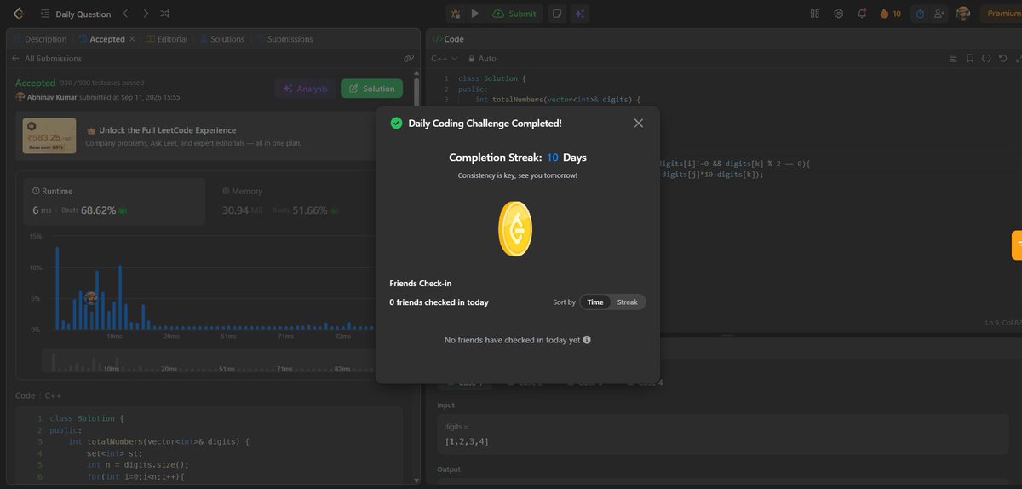Viewport: 1022px width, 489px height.
Task: Click the curly braces code icon
Action: (986, 59)
